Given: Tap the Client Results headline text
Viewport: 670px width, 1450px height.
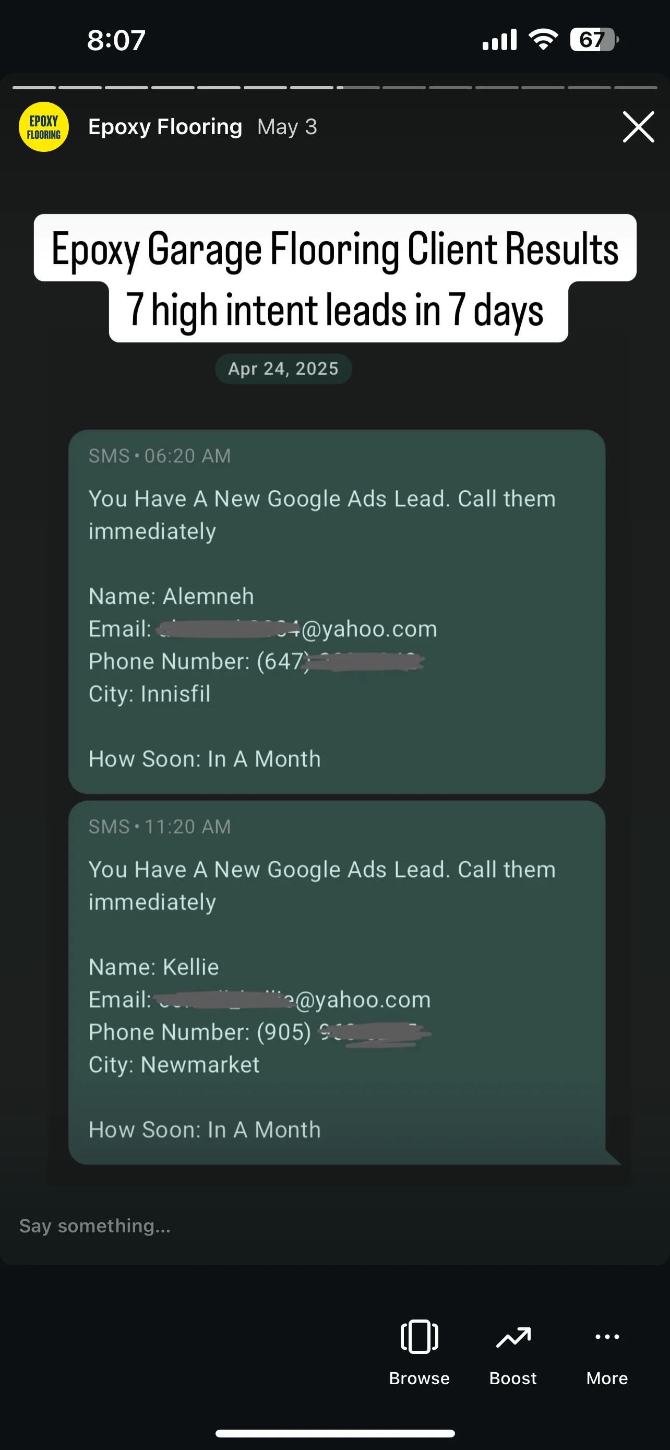Looking at the screenshot, I should [336, 248].
